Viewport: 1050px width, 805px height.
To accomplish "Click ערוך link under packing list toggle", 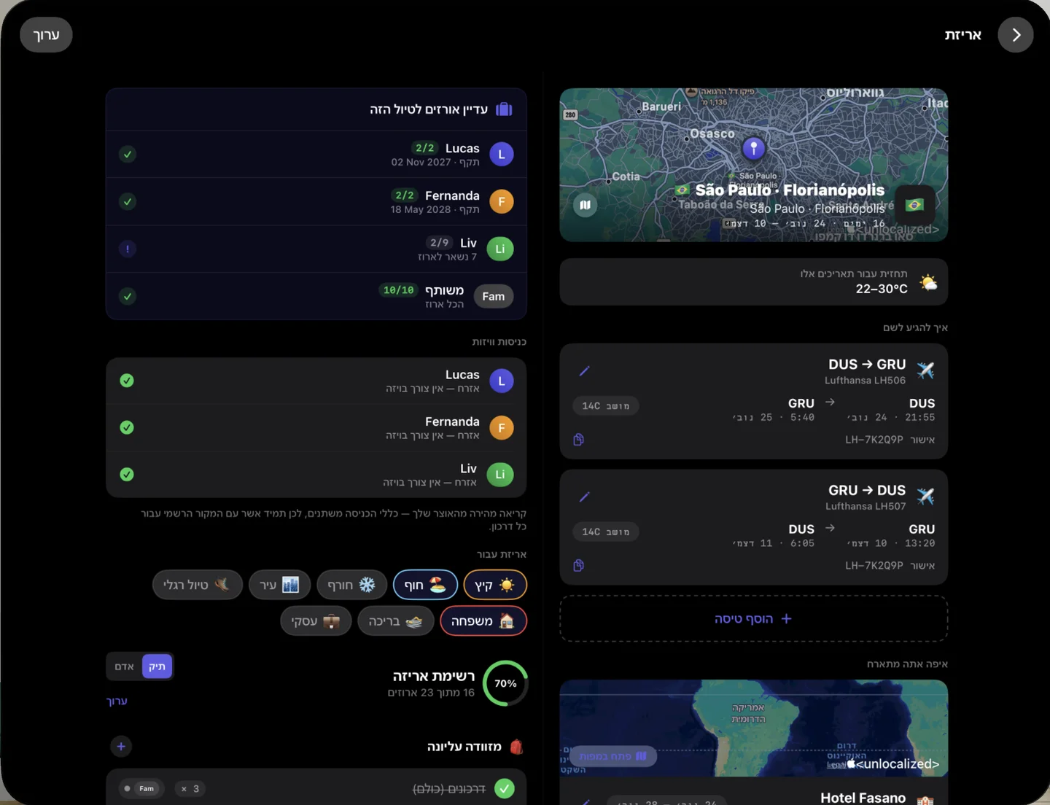I will point(117,701).
